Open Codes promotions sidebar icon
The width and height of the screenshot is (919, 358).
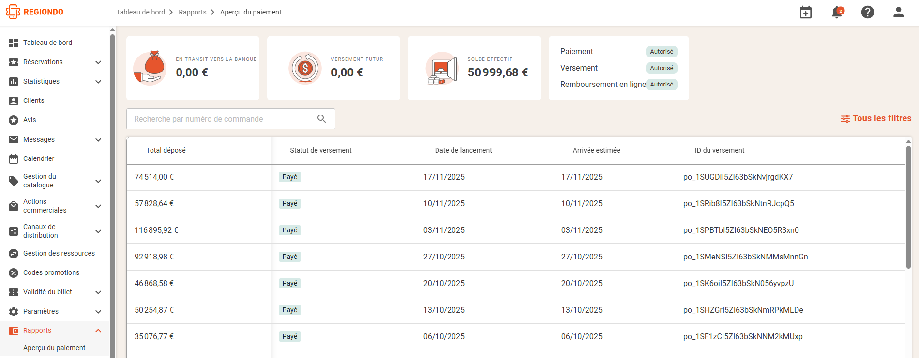point(14,272)
